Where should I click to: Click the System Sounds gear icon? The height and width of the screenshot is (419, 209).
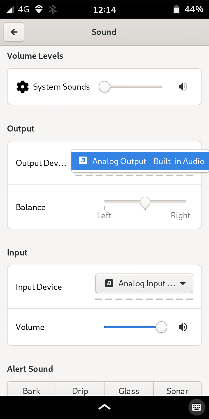[x=23, y=86]
